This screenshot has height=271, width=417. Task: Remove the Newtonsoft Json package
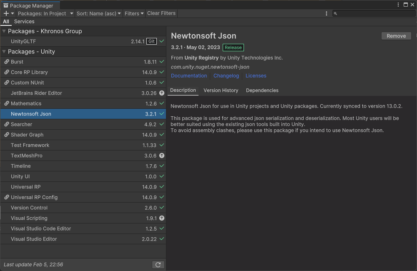[x=396, y=36]
